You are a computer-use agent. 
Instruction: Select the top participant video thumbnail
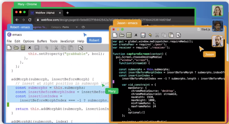pos(217,11)
